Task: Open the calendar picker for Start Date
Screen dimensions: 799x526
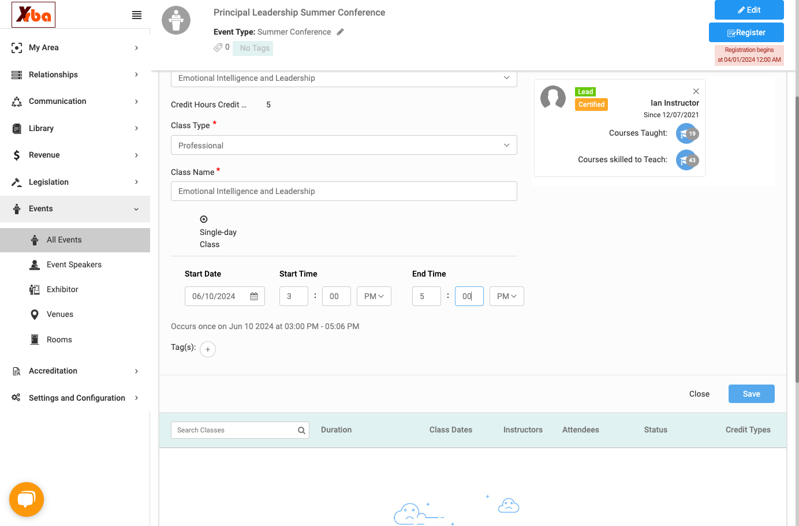Action: click(x=254, y=296)
